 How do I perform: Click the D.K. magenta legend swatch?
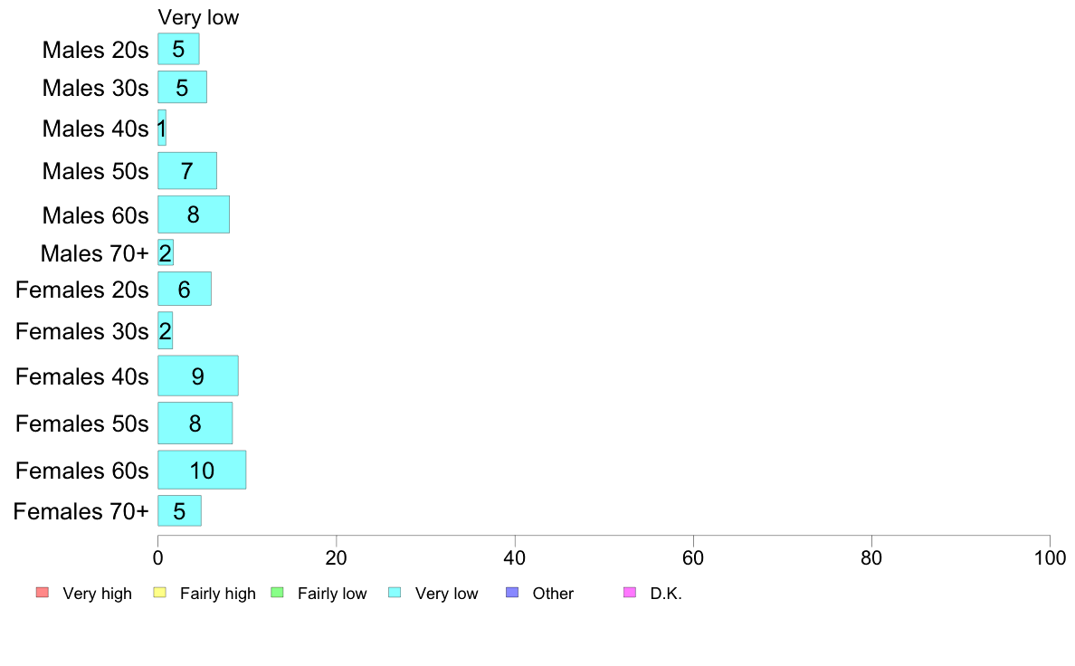[x=630, y=593]
